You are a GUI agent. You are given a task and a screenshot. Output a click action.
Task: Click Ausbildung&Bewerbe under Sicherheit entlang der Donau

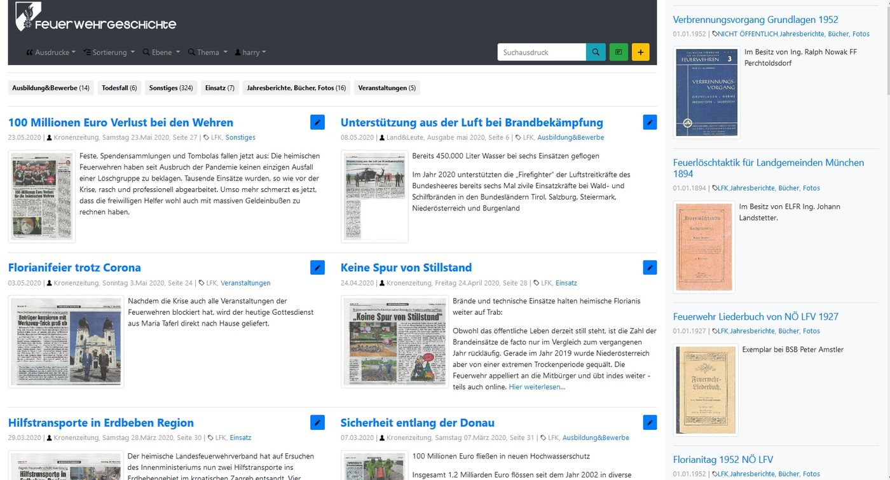click(596, 438)
